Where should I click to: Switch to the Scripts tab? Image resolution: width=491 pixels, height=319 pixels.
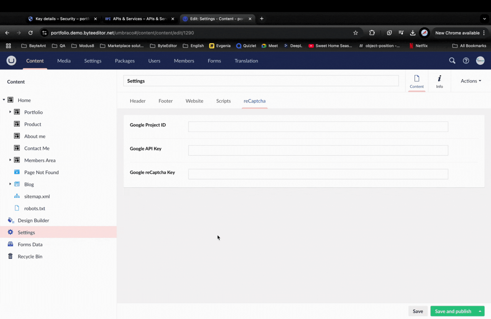(223, 101)
